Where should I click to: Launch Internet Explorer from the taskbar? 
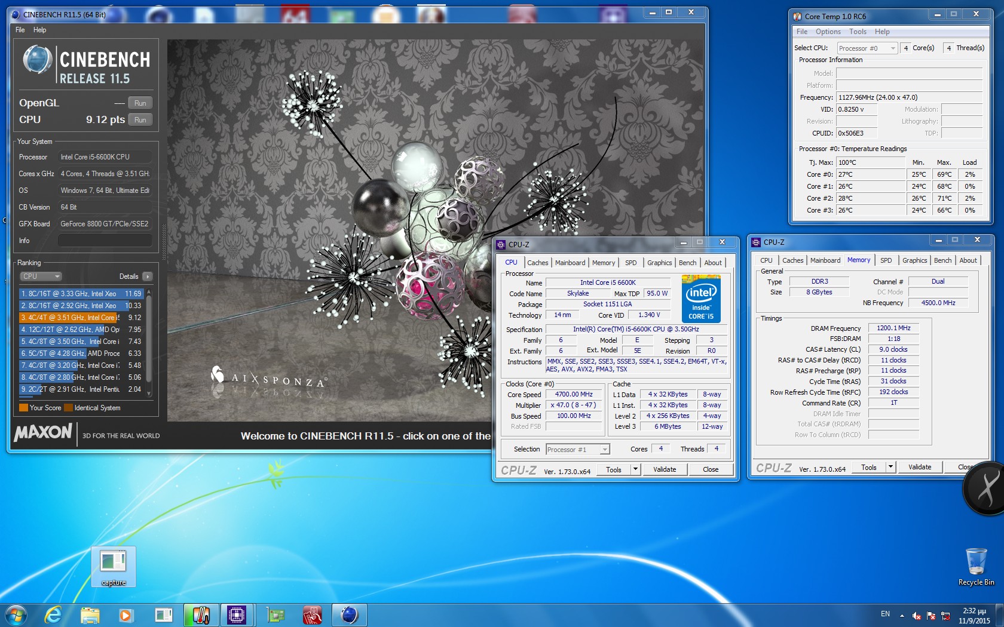(x=54, y=614)
